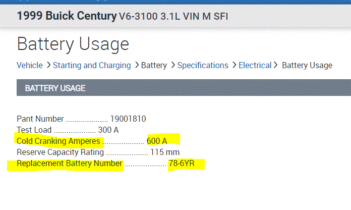The height and width of the screenshot is (210, 351).
Task: Click the 1999 Buick Century vehicle title
Action: 67,16
